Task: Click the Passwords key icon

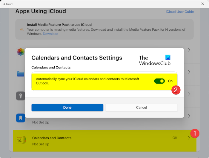Action: tap(20, 96)
